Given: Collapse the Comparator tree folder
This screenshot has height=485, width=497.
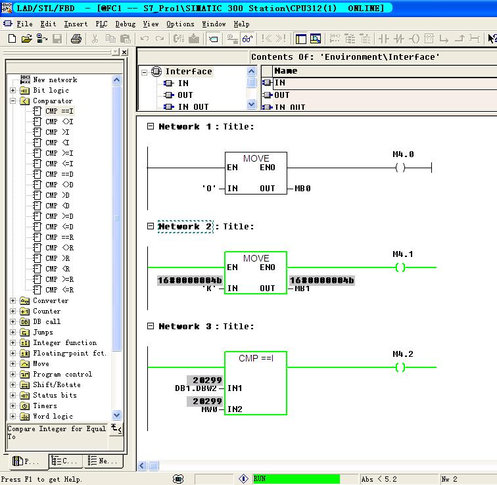Looking at the screenshot, I should 13,101.
